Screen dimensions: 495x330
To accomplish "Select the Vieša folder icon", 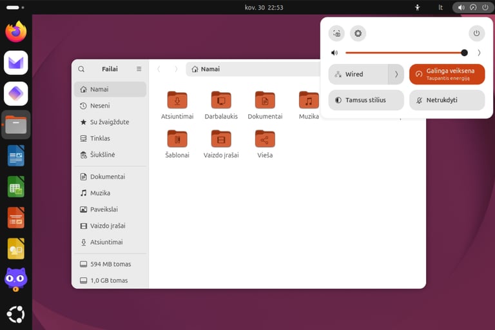I will pos(265,139).
